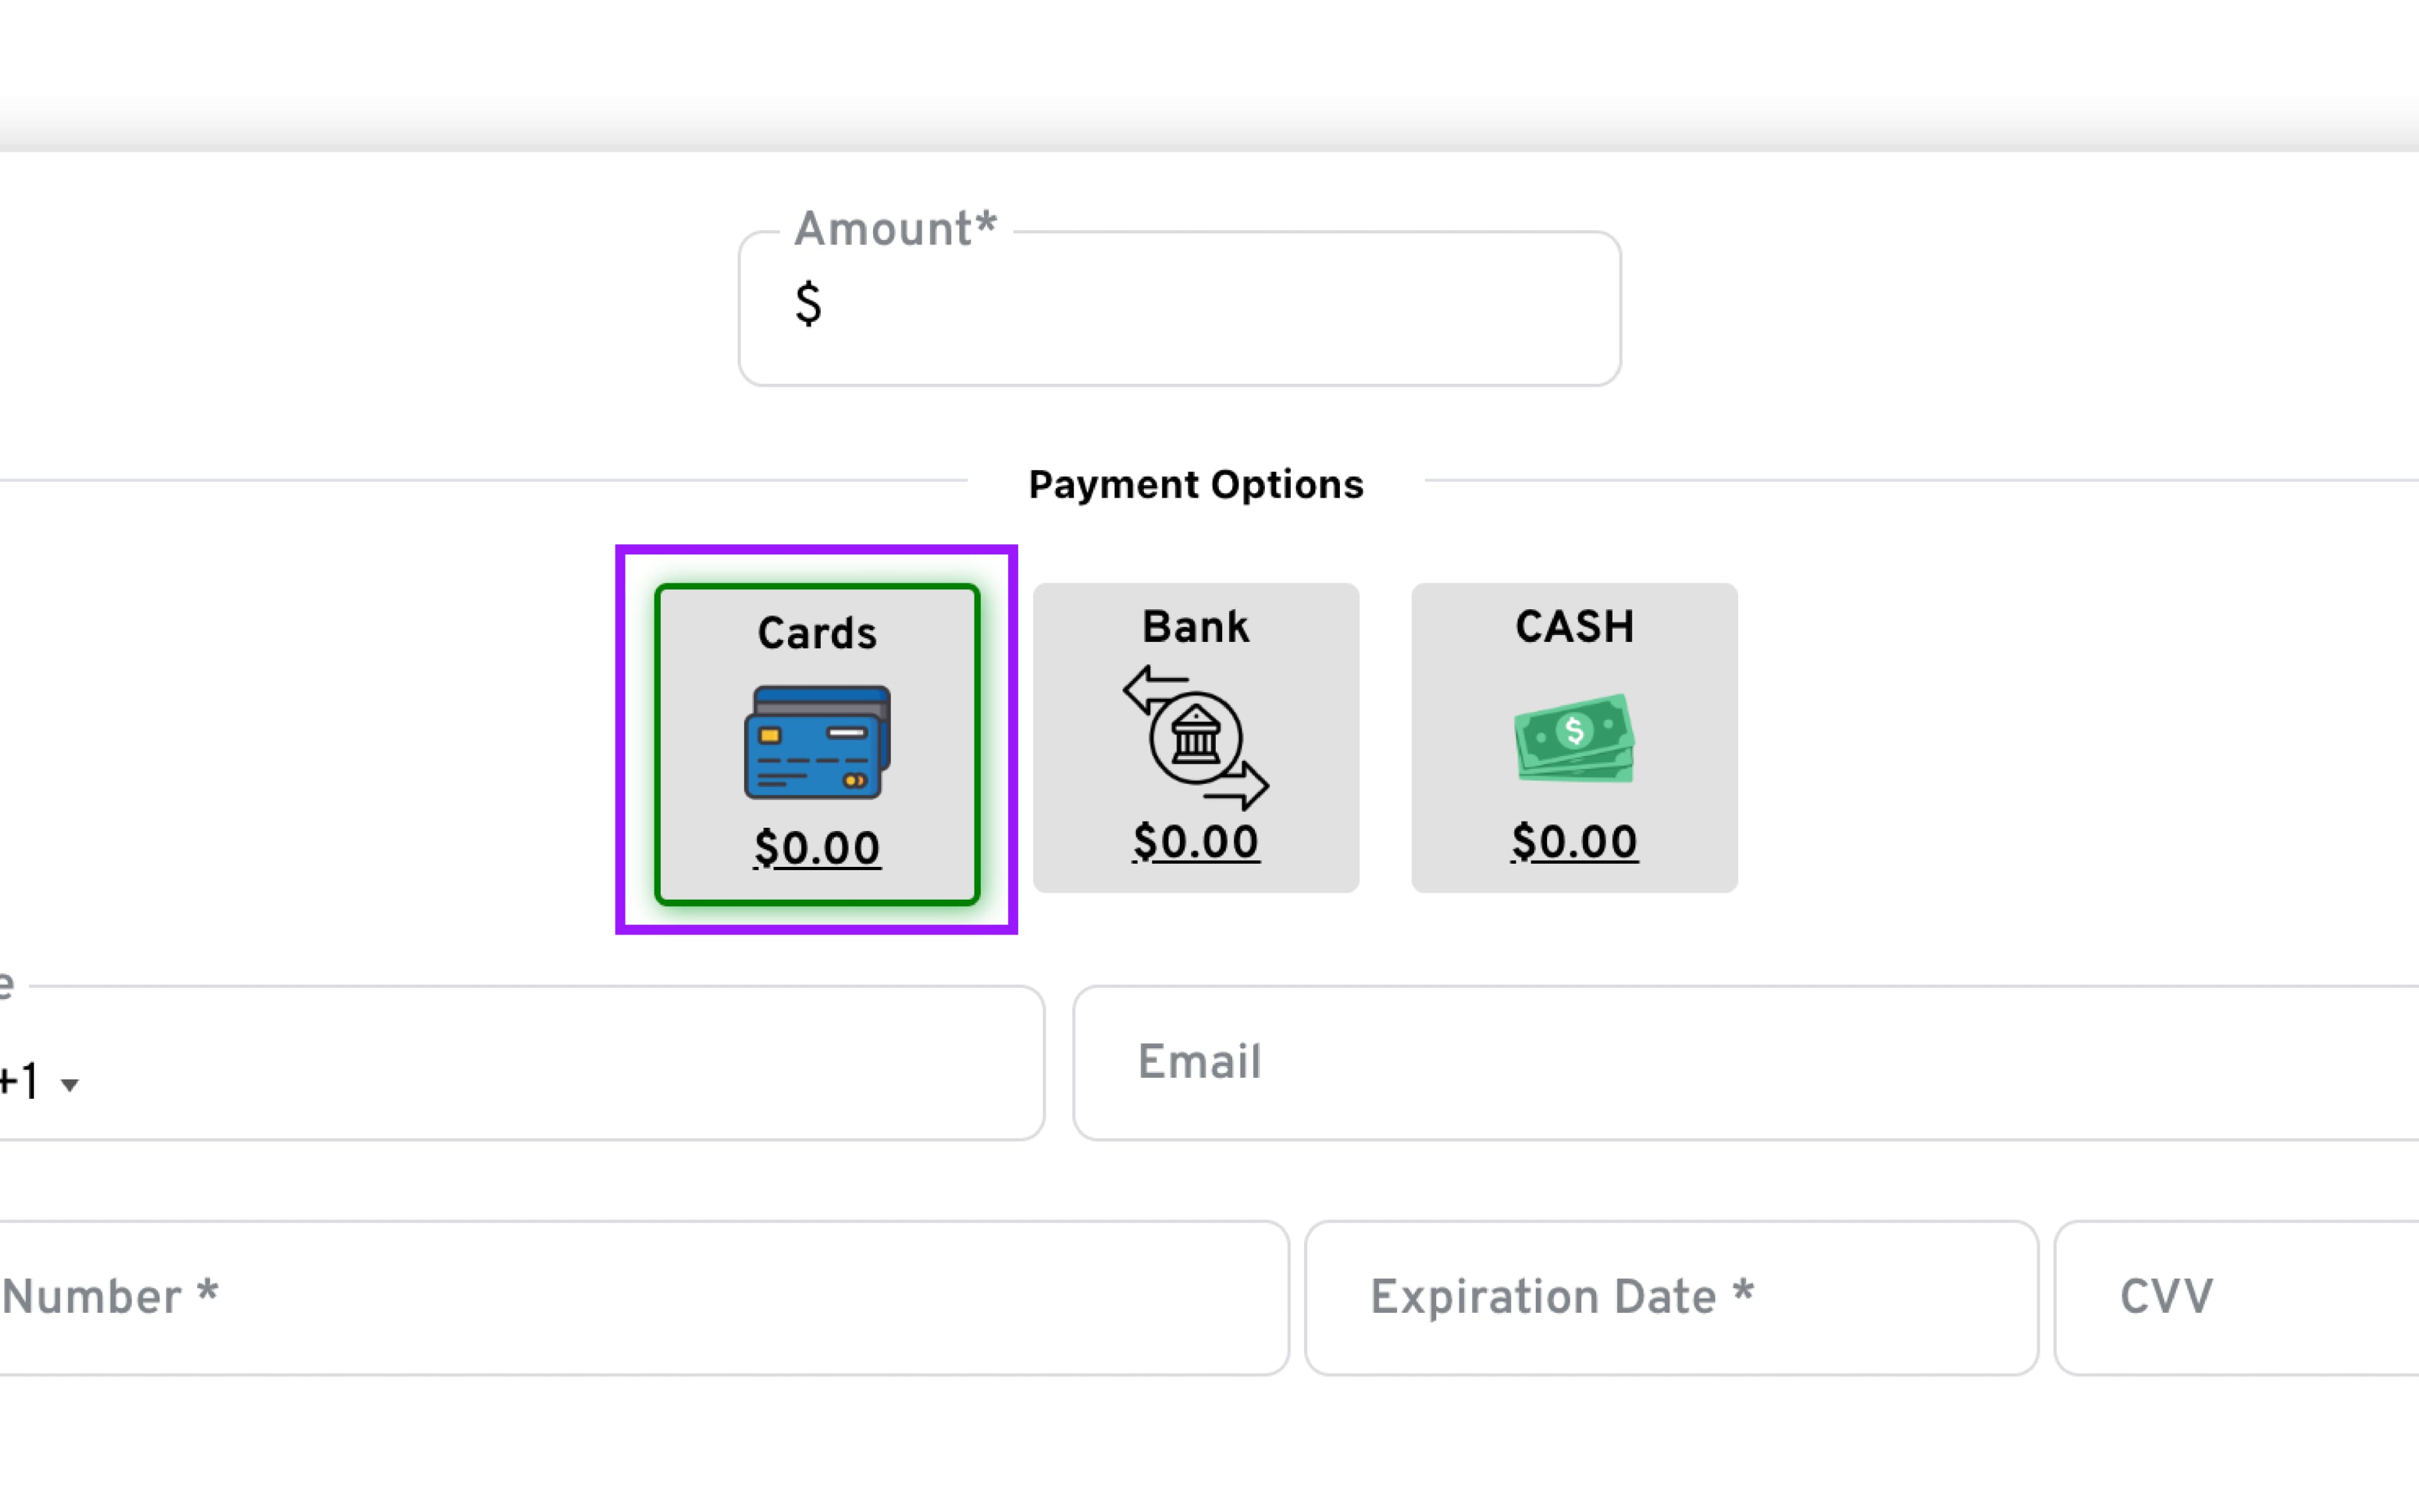Image resolution: width=2419 pixels, height=1512 pixels.
Task: Click inside the Amount input box
Action: coord(1199,308)
